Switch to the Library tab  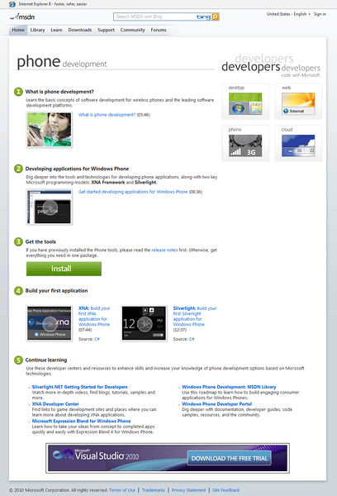click(x=37, y=30)
